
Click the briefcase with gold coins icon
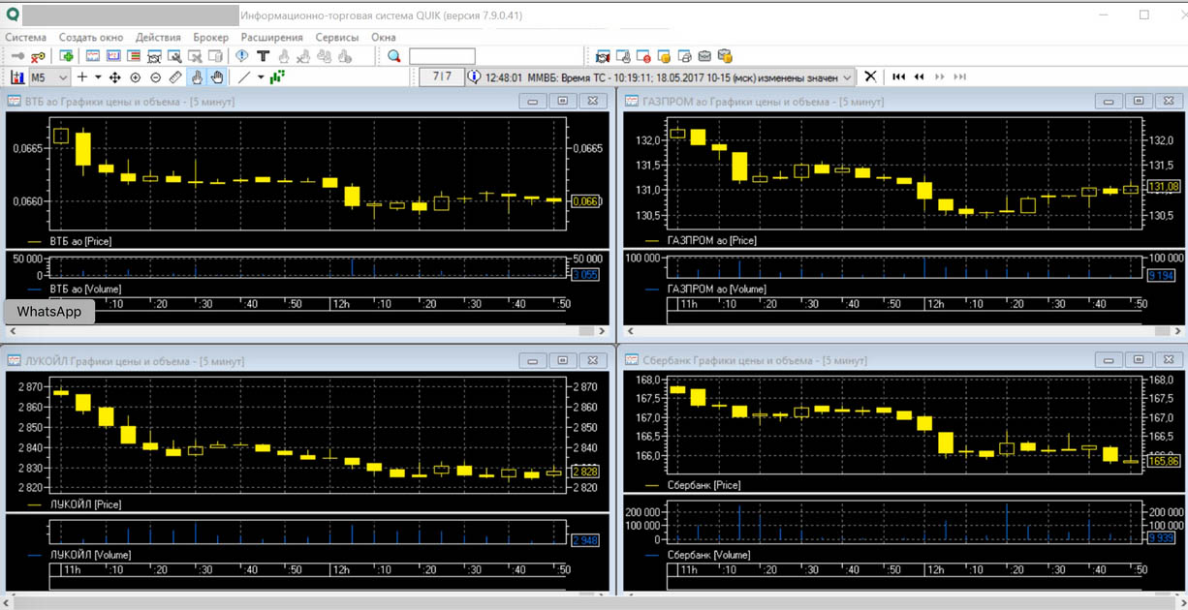[x=725, y=56]
